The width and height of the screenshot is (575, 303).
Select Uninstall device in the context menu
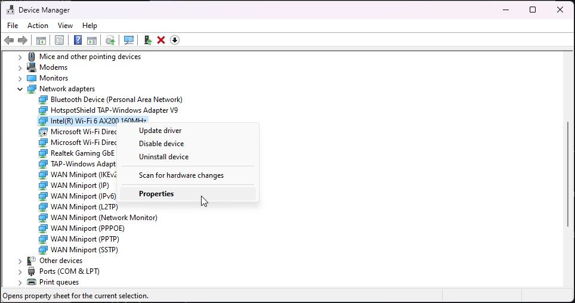(x=188, y=157)
